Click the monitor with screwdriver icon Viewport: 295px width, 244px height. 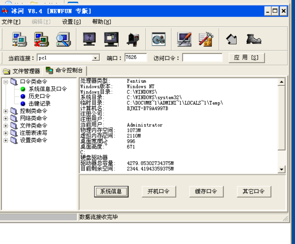(x=184, y=39)
